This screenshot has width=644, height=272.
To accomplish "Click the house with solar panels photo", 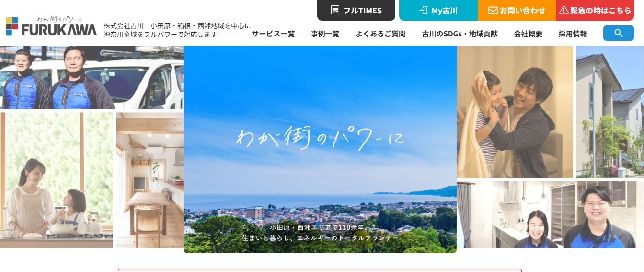I will coord(609,112).
